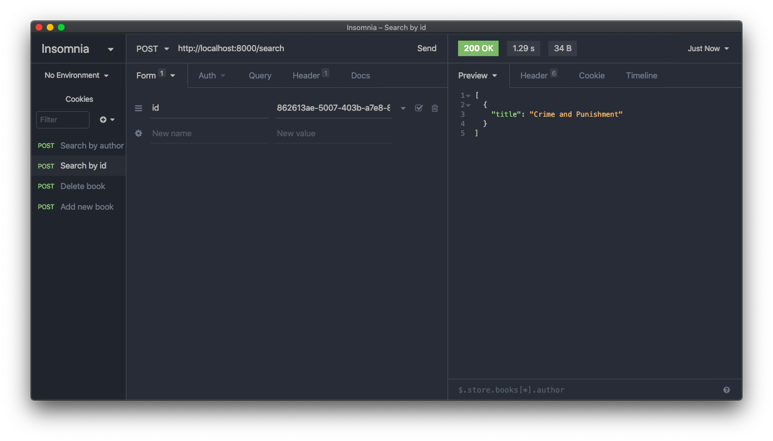Open the POST method dropdown

click(x=152, y=49)
